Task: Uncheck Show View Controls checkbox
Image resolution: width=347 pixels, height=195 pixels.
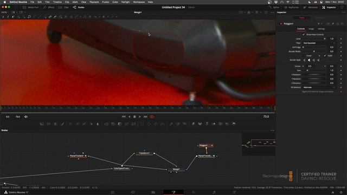Action: 304,35
